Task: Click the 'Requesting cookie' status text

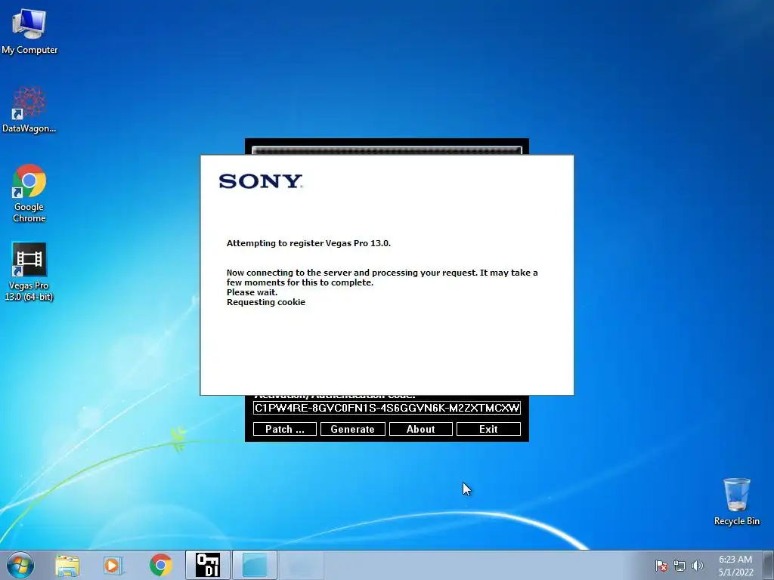Action: point(266,302)
